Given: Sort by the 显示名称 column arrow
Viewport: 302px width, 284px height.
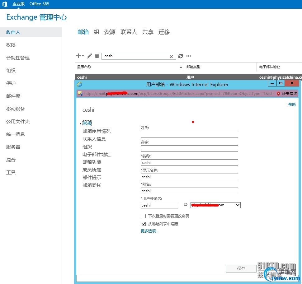Looking at the screenshot, I should click(181, 67).
